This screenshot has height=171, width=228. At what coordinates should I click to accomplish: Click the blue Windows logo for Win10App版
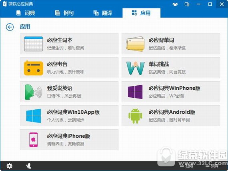pos(34,116)
